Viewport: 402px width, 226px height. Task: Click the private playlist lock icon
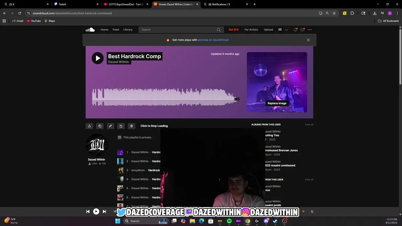pos(119,137)
